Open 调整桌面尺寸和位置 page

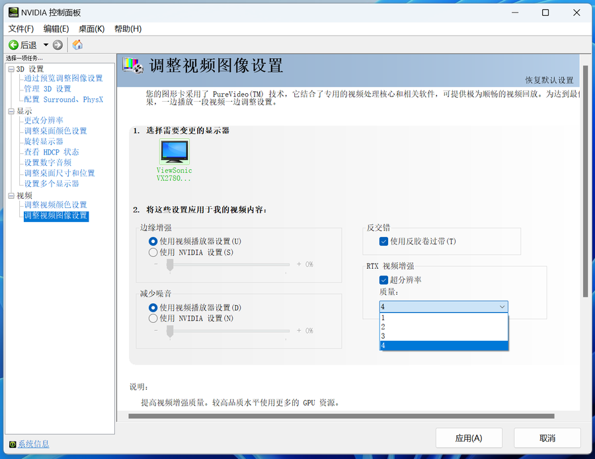(59, 173)
